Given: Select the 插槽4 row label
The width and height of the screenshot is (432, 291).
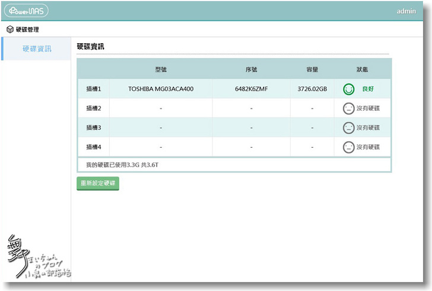Looking at the screenshot, I should (x=94, y=147).
